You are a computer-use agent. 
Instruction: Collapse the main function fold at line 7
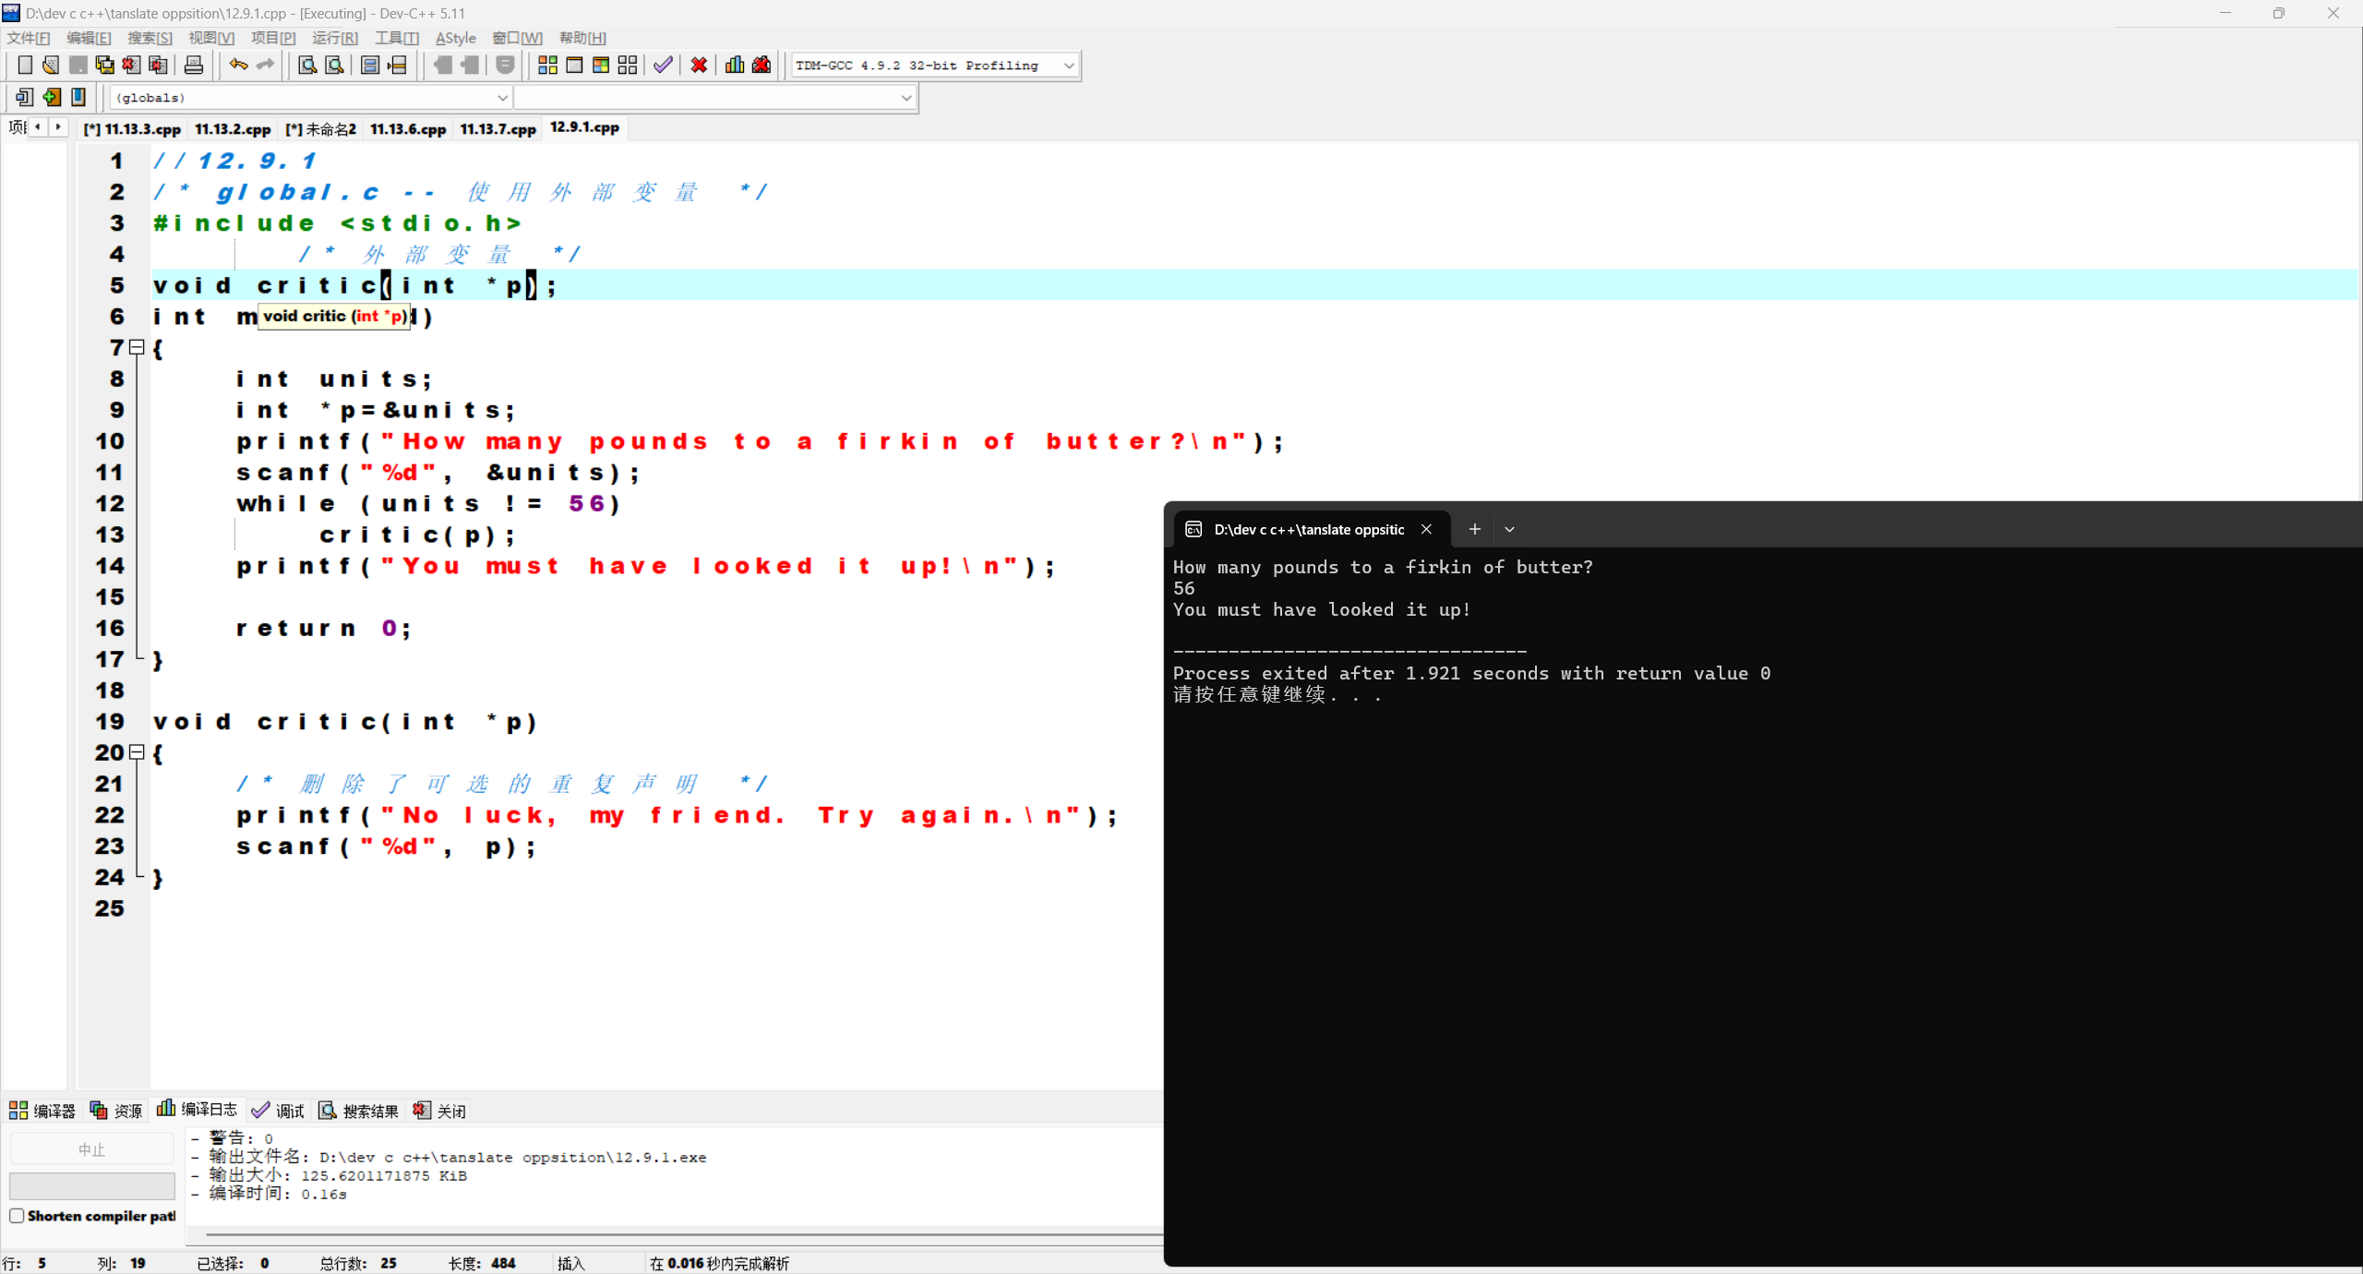tap(137, 347)
